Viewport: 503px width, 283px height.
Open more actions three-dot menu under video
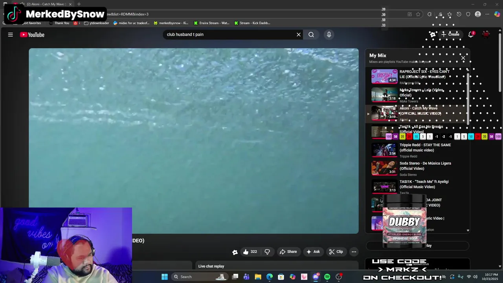354,252
